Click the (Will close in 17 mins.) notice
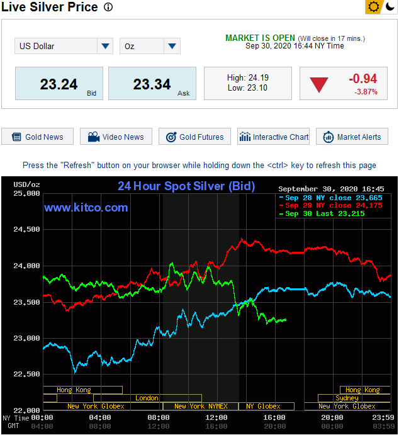The image size is (399, 435). pos(331,38)
